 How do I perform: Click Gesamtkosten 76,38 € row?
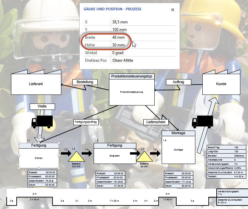click(x=42, y=181)
